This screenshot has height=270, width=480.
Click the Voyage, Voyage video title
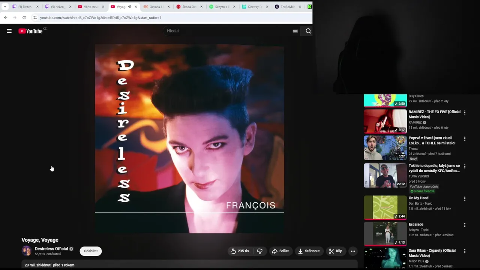tap(40, 240)
